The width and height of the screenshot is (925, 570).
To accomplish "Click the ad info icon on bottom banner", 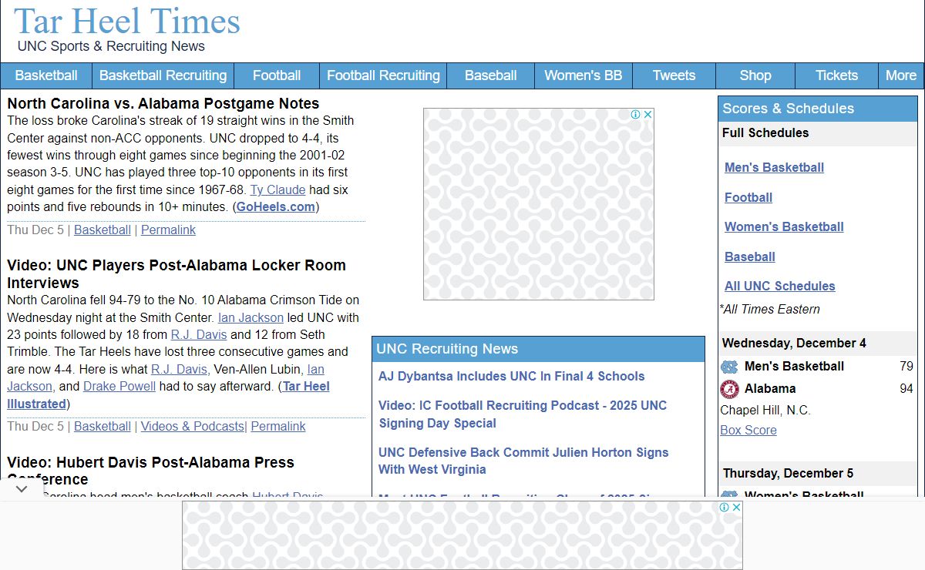I will point(725,507).
